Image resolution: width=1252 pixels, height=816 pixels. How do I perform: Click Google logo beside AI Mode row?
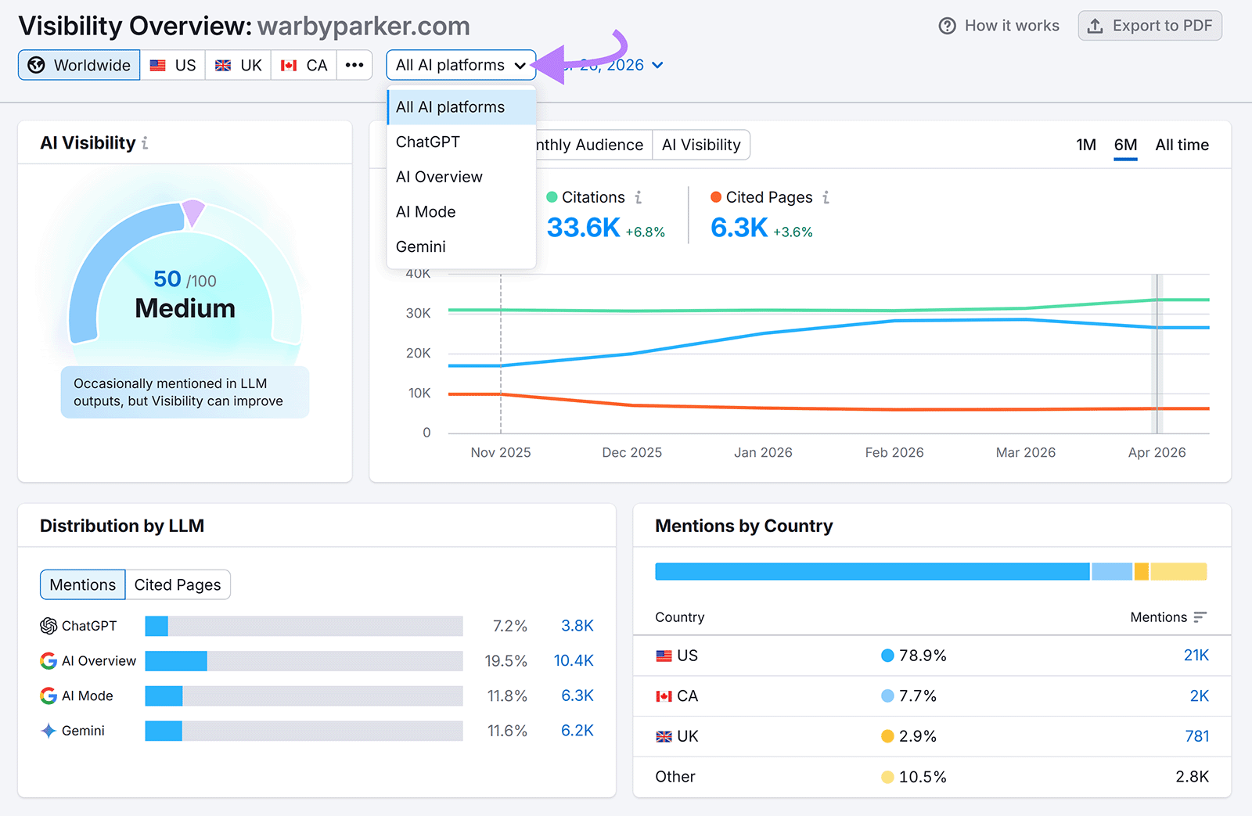49,696
